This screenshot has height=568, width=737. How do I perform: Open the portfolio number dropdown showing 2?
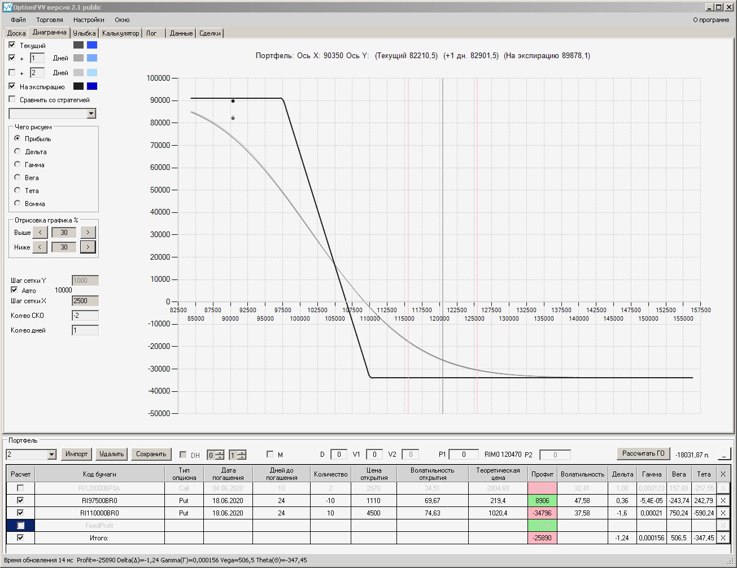click(x=52, y=455)
